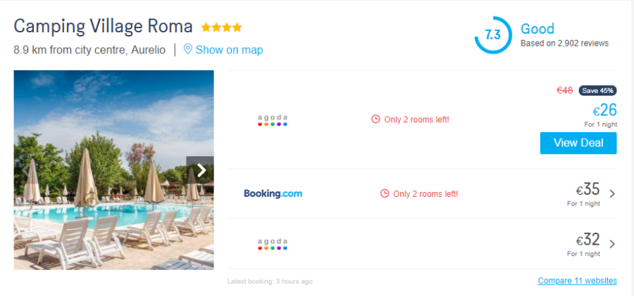Open the Compare 11 websites link
The height and width of the screenshot is (296, 634).
tap(577, 281)
